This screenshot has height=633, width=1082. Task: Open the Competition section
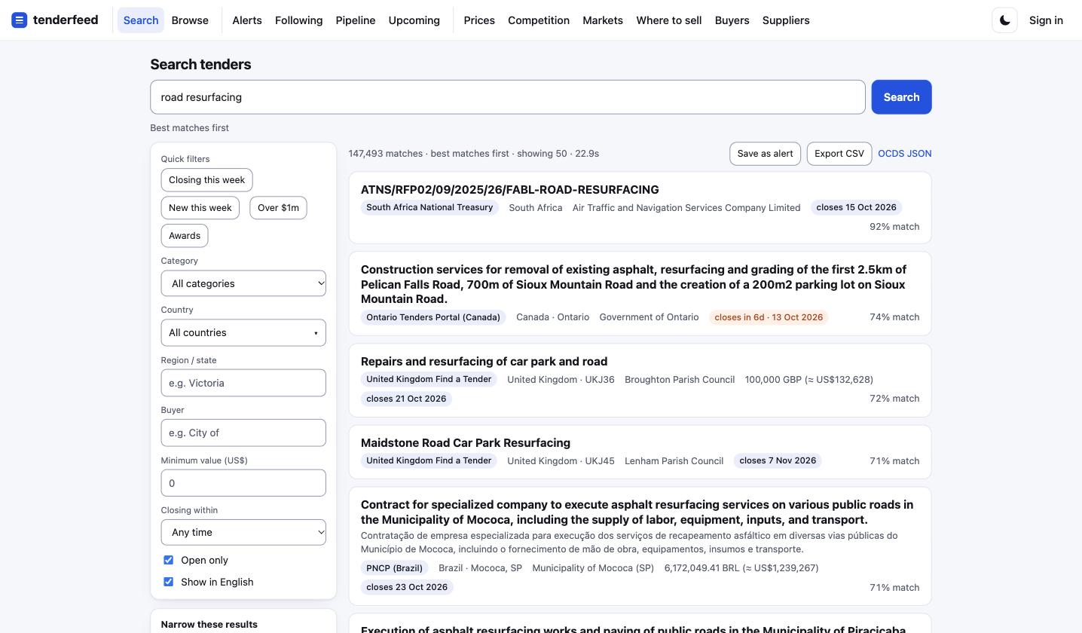coord(539,20)
